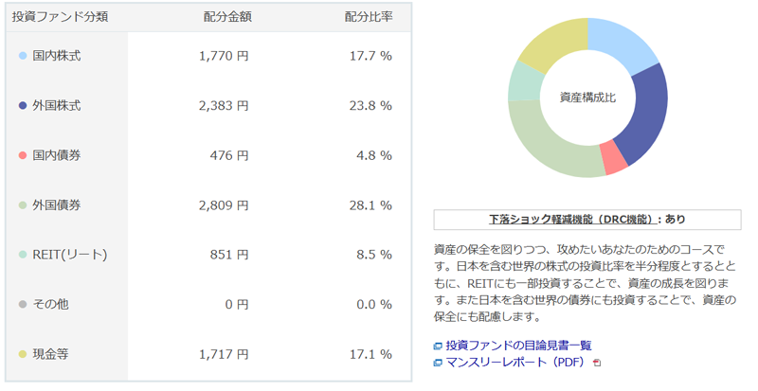Viewport: 758px width, 391px height.
Task: Click the dark blue 外国株式 legend dot
Action: pos(23,106)
